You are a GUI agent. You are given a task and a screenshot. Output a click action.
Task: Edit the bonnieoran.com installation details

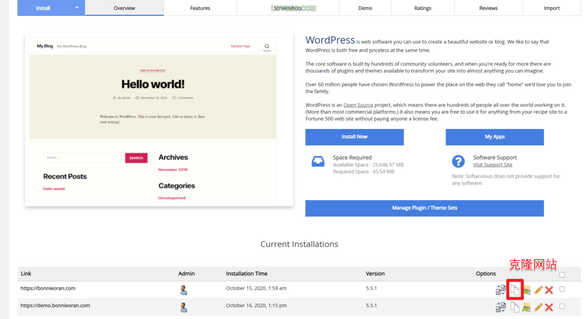pyautogui.click(x=538, y=290)
